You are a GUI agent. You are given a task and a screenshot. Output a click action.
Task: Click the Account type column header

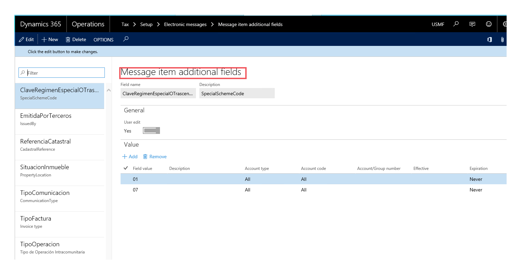[257, 169]
